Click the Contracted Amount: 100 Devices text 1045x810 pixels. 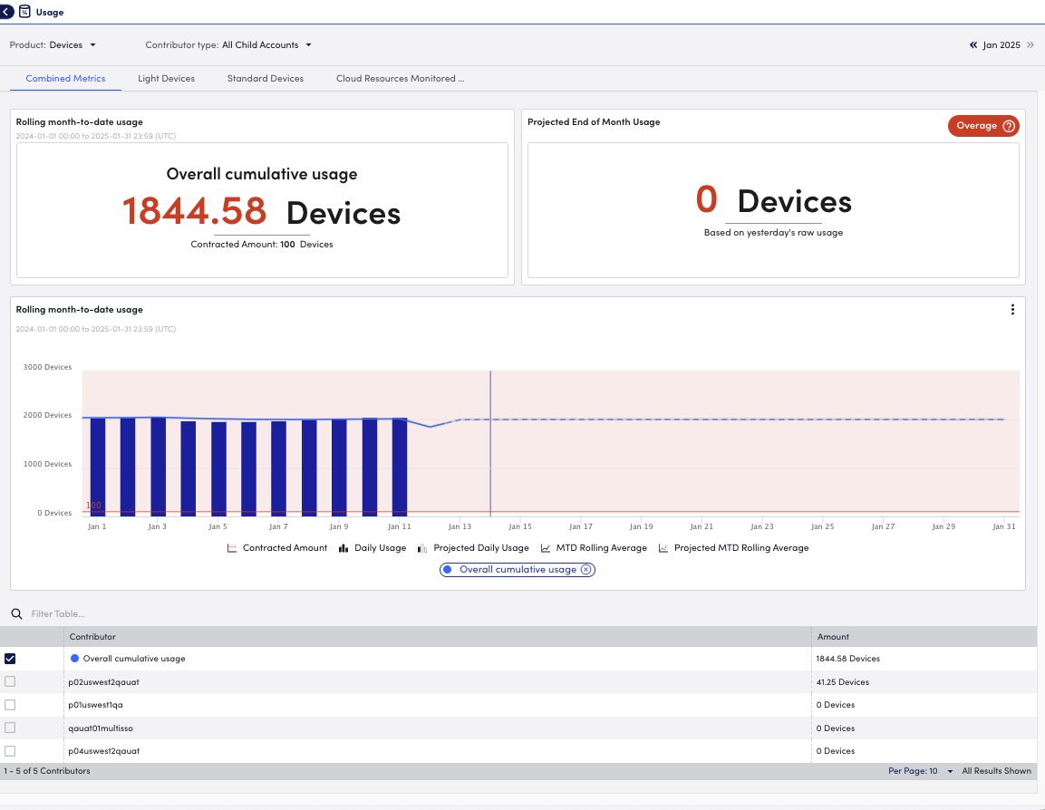[262, 245]
